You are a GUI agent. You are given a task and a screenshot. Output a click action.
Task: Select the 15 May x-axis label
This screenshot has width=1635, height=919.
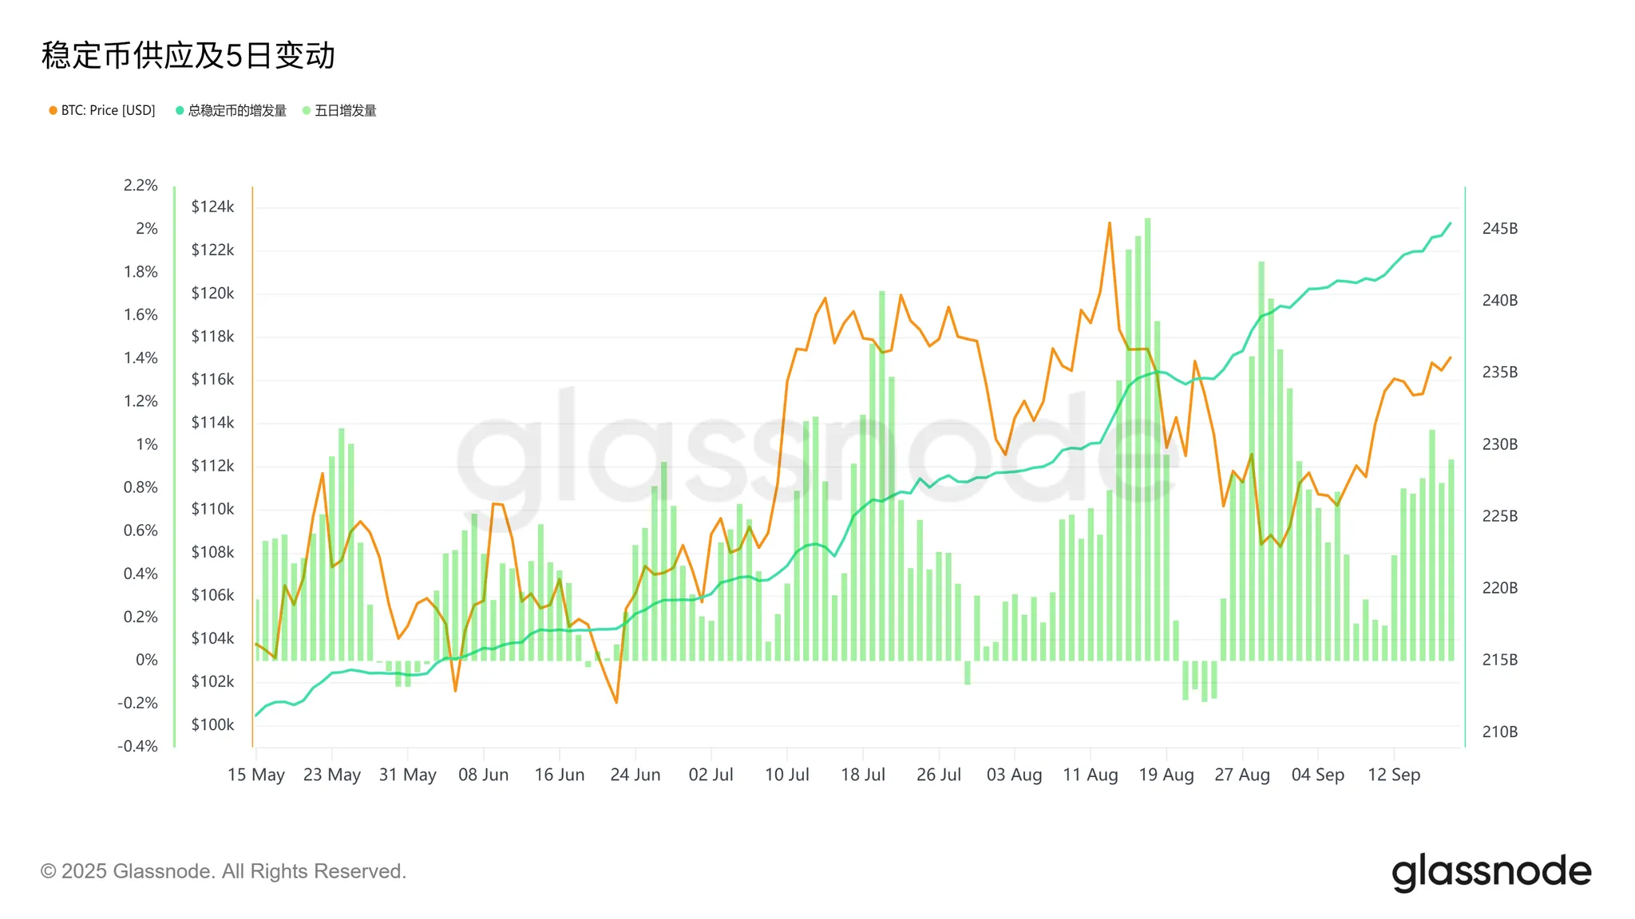[255, 775]
